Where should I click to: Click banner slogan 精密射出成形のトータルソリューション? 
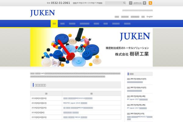coord(127,48)
